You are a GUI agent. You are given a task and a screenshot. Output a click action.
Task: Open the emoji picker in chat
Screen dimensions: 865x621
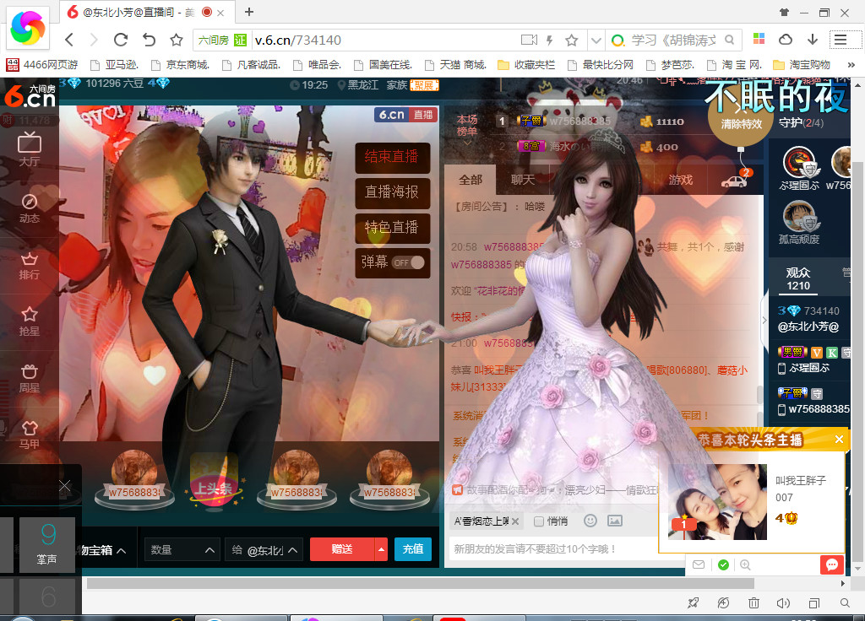coord(590,521)
